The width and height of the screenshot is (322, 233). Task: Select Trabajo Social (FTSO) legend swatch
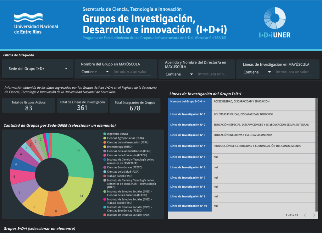pyautogui.click(x=105, y=176)
